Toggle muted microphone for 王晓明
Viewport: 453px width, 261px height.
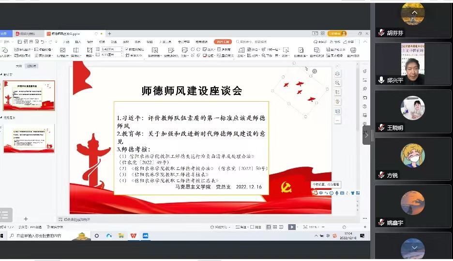[x=381, y=128]
